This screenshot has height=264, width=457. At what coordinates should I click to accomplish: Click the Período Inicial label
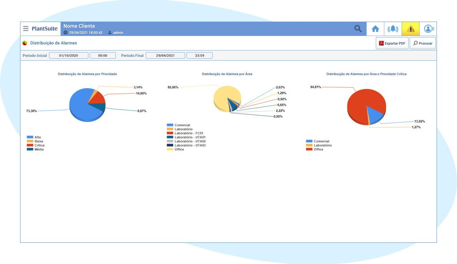pyautogui.click(x=35, y=56)
